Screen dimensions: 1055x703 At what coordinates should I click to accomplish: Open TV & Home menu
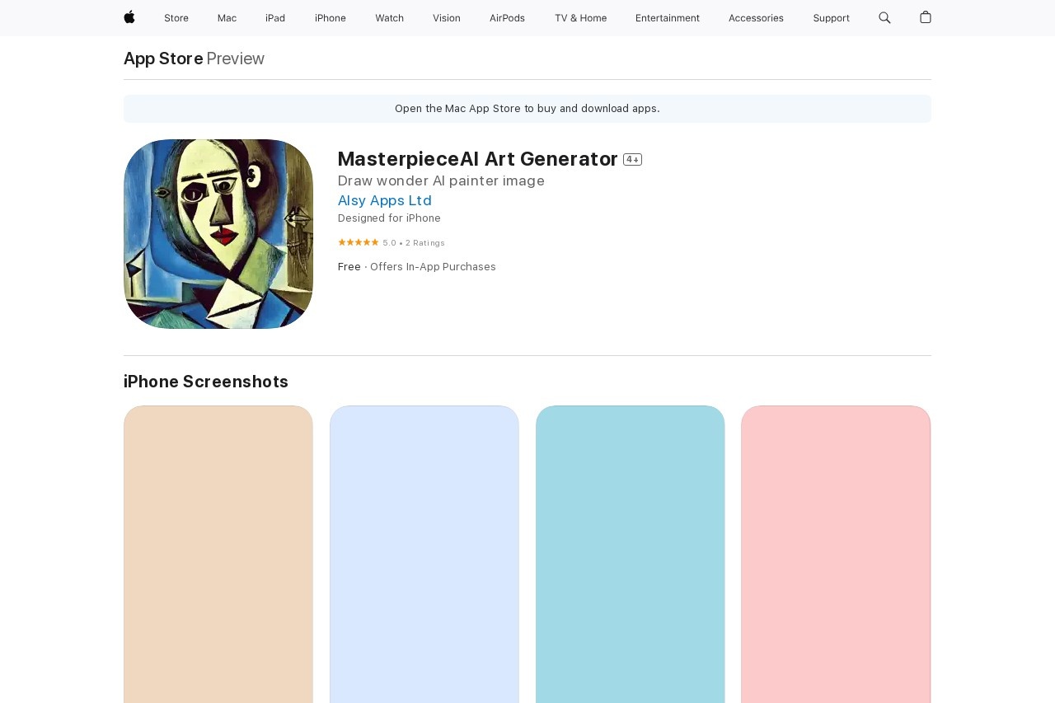pos(580,18)
